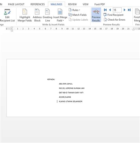140x143 pixels.
Task: Click the name ABU BIN JAHUL
Action: point(66,84)
